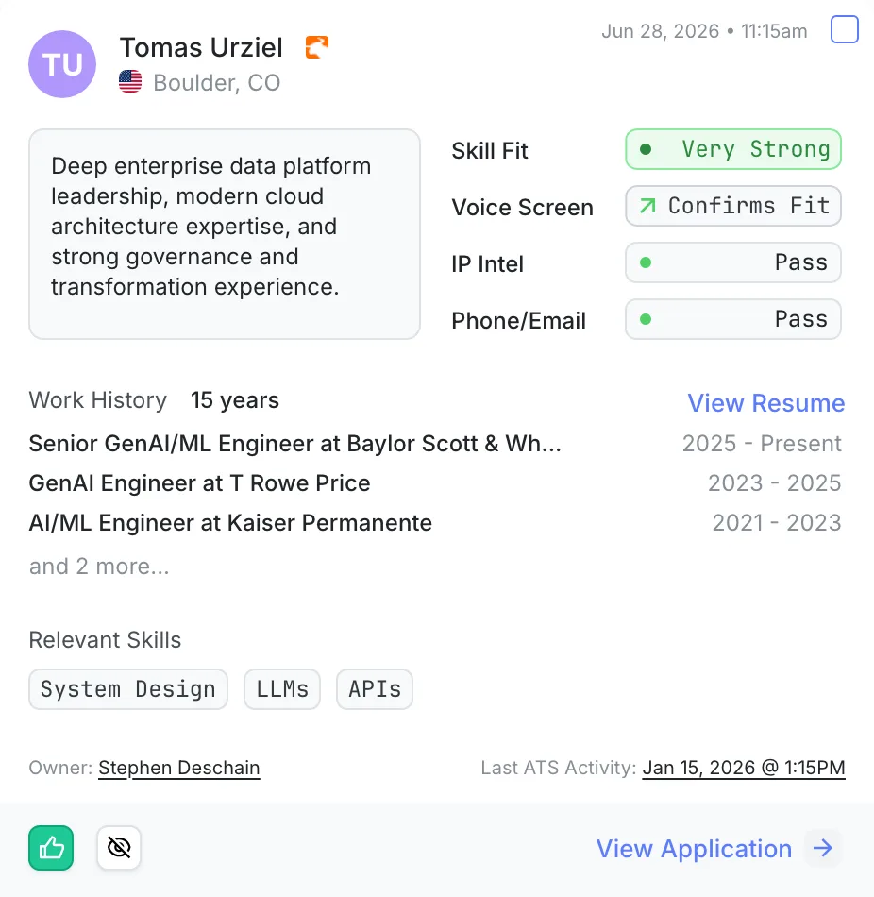Open owner Stephen Deschain link
This screenshot has height=897, width=874.
click(179, 768)
